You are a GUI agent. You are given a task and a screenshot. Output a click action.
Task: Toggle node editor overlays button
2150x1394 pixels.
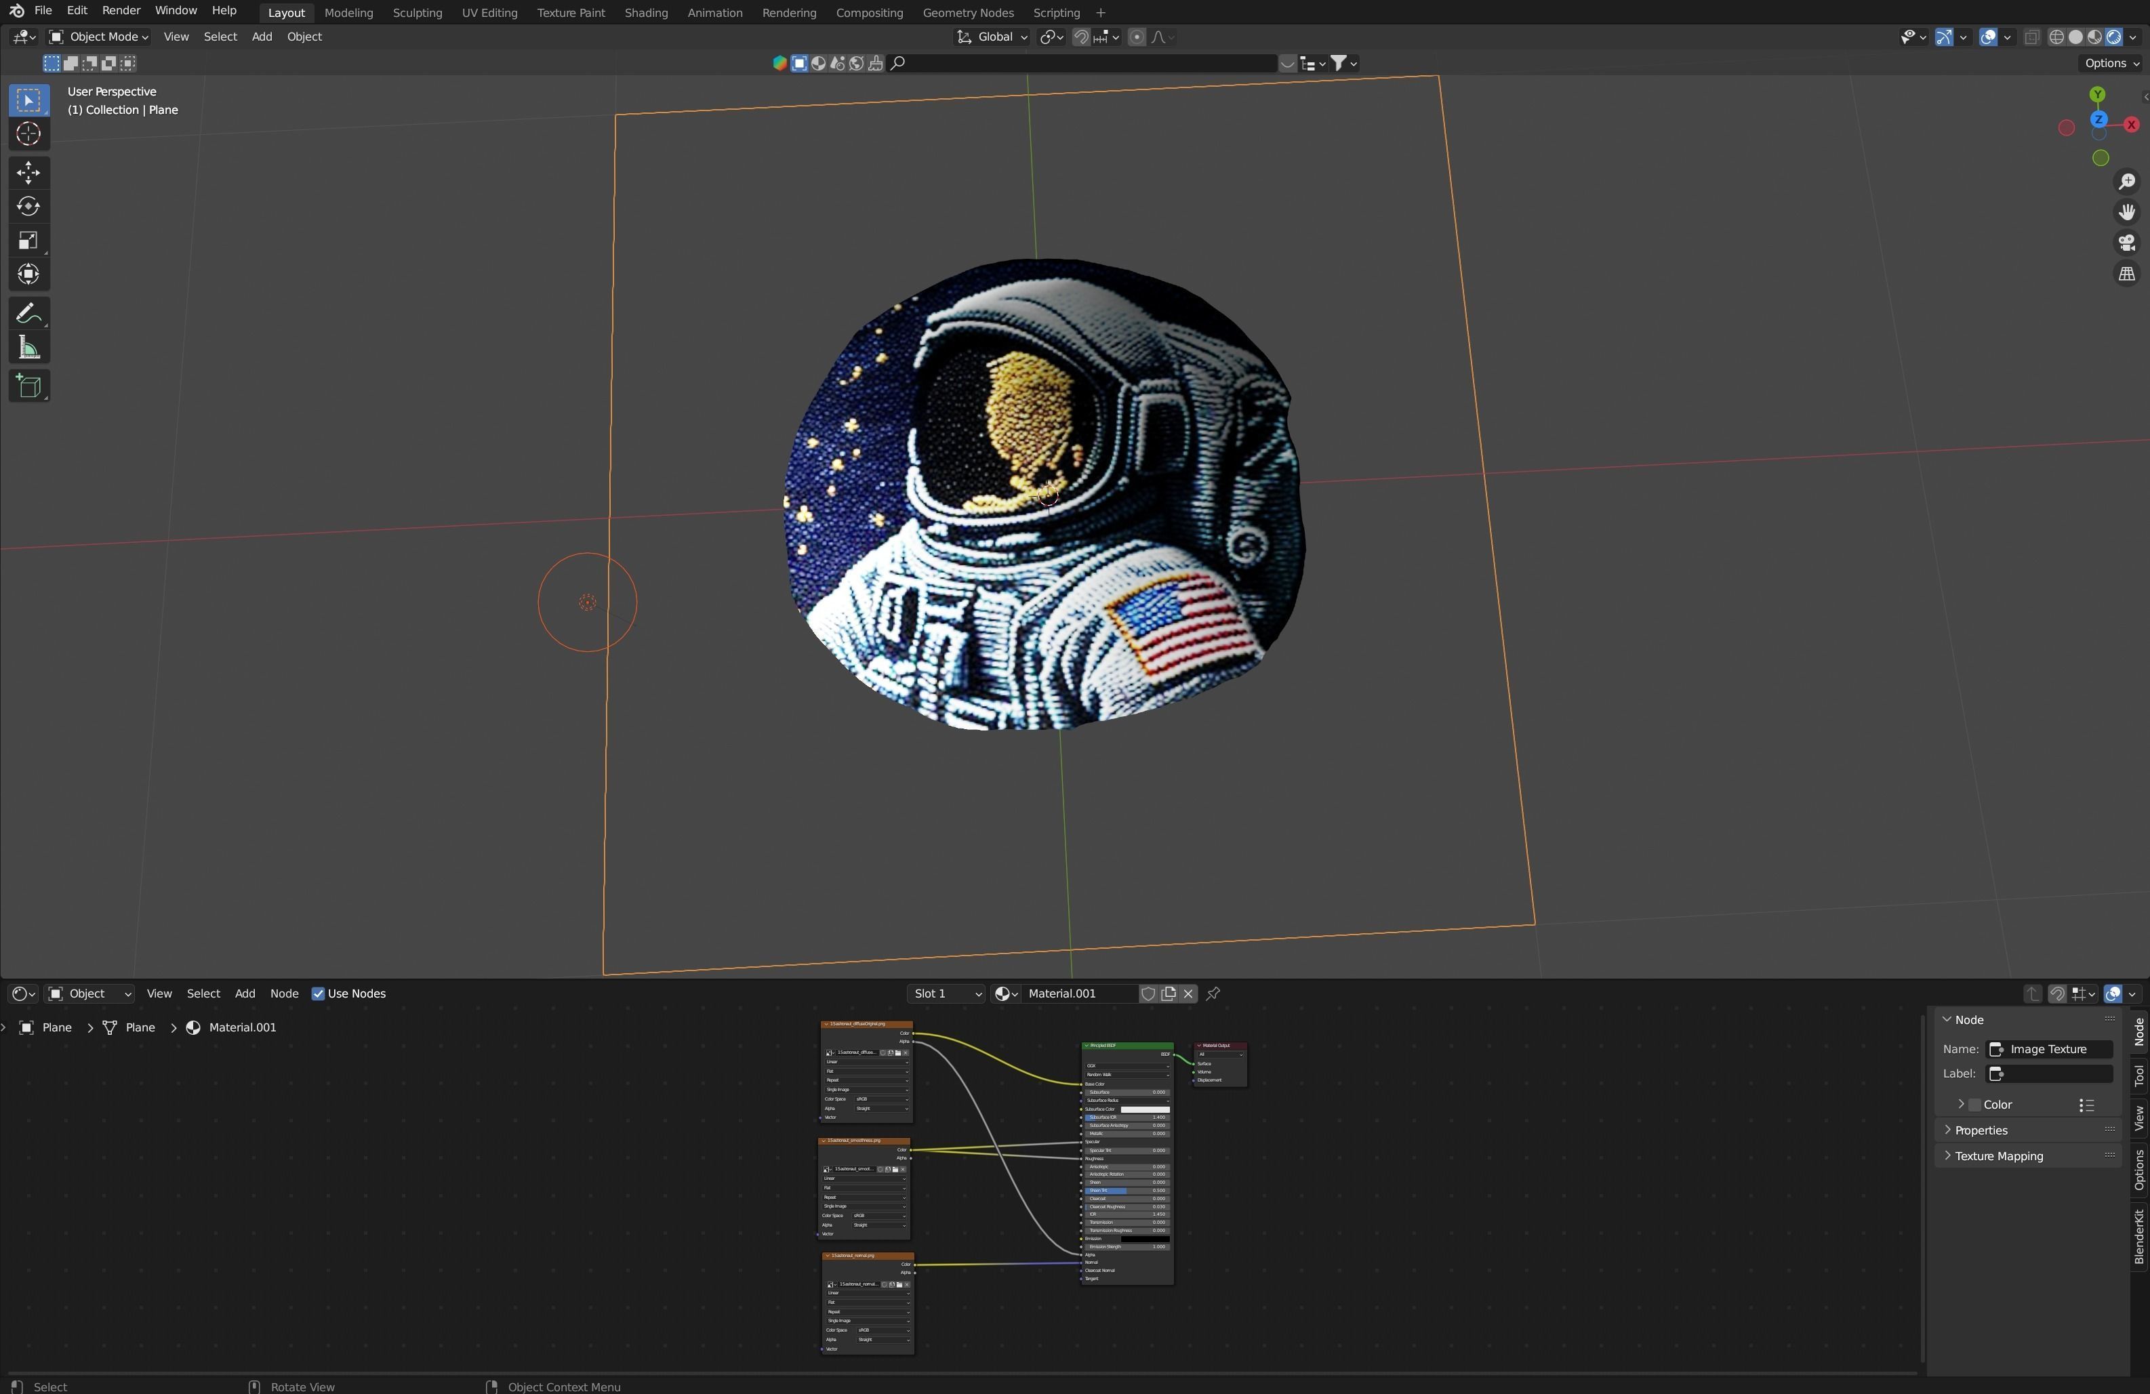click(x=2112, y=993)
